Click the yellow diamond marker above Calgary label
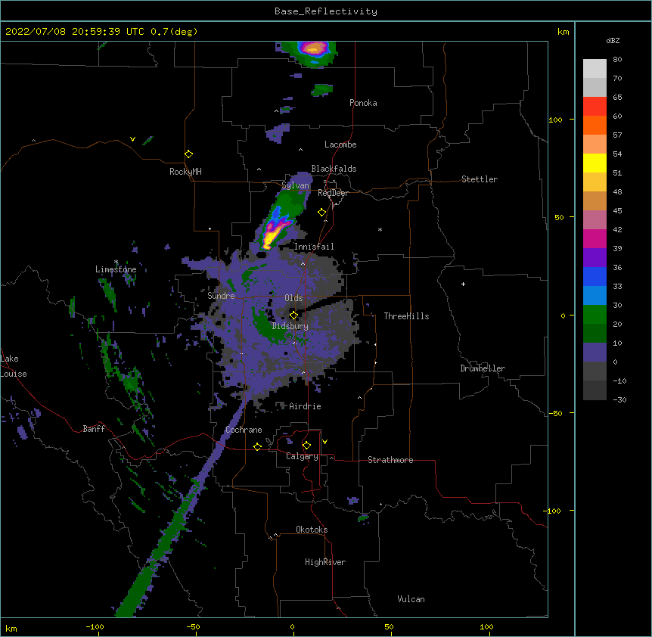652x637 pixels. coord(306,446)
